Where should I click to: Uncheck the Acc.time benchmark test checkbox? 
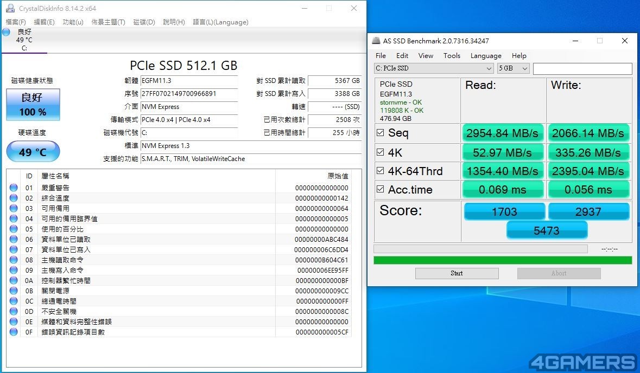point(381,189)
